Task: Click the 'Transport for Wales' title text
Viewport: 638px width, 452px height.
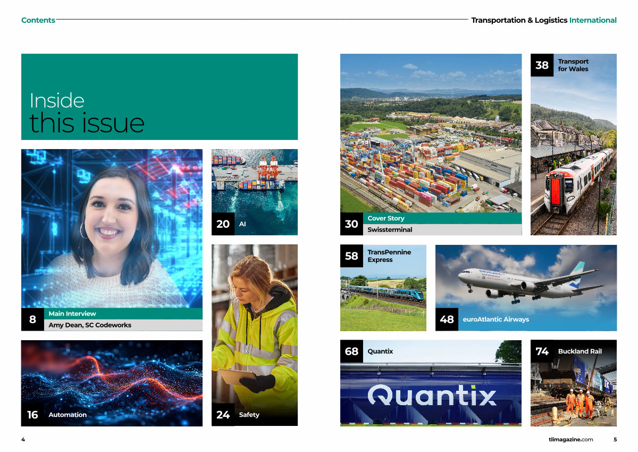Action: tap(573, 65)
